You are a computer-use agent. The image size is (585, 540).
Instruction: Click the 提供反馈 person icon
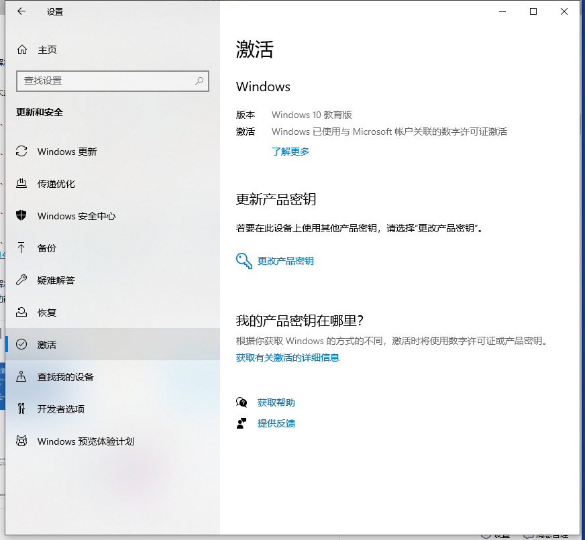pos(242,423)
